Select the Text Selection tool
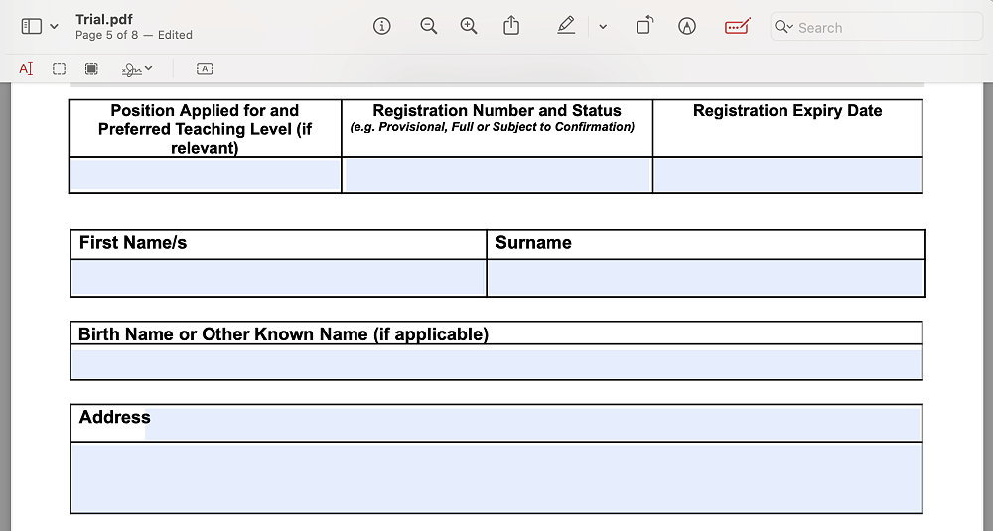993x531 pixels. click(26, 68)
